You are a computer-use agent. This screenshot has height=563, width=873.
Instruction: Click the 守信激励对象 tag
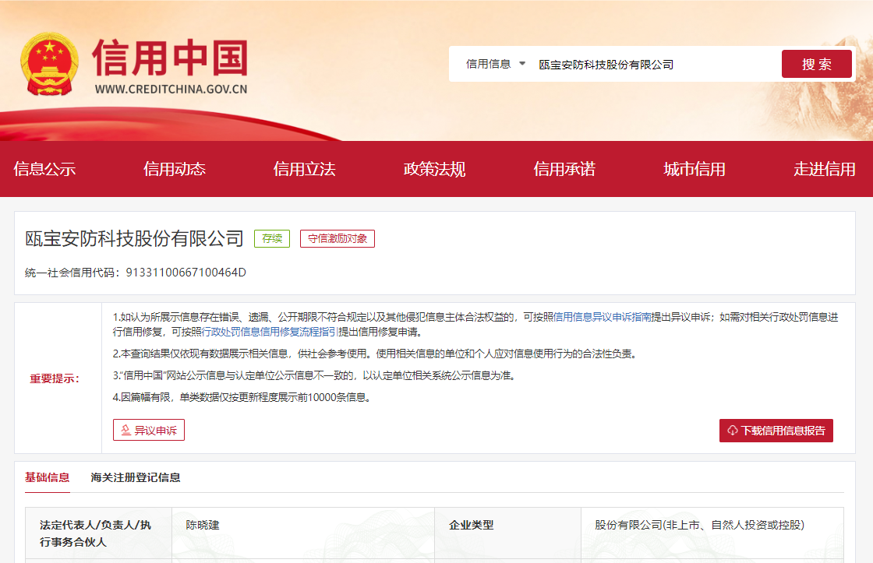click(338, 238)
